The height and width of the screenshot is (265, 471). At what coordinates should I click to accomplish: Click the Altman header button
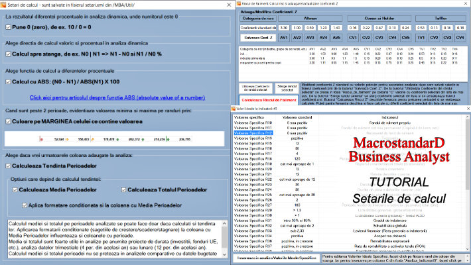click(310, 19)
